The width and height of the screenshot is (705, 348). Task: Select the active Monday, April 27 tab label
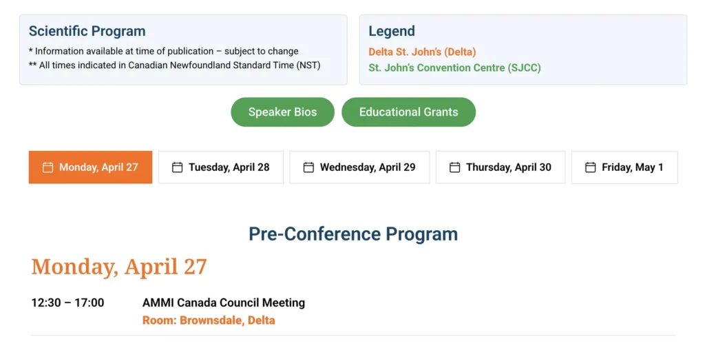point(98,167)
